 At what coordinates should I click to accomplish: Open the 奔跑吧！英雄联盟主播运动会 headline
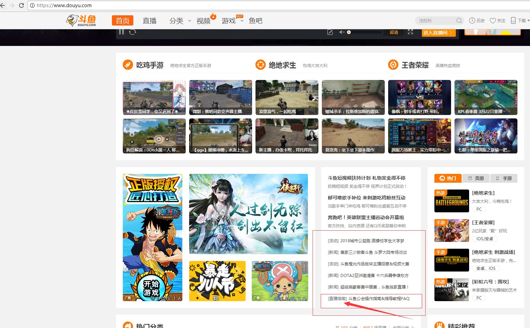click(366, 217)
